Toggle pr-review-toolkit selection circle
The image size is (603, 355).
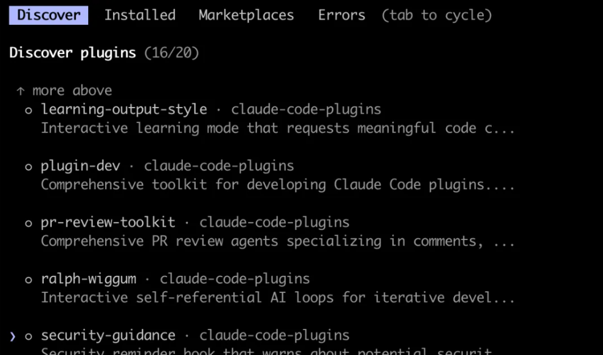tap(29, 224)
